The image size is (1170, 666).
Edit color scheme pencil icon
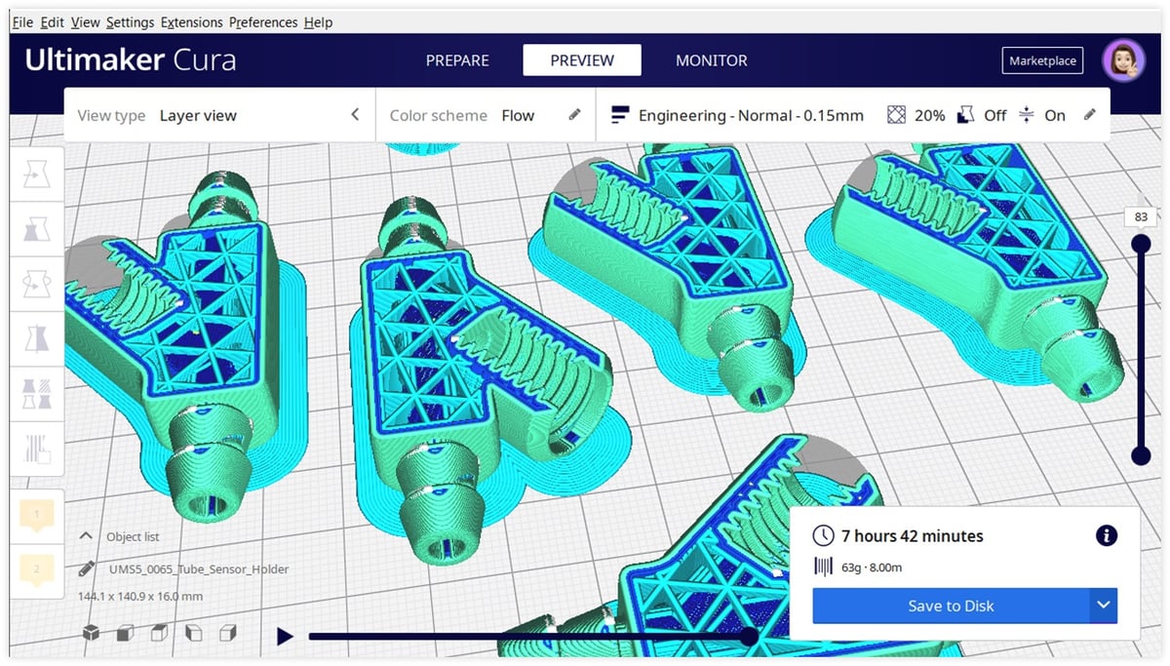(575, 115)
